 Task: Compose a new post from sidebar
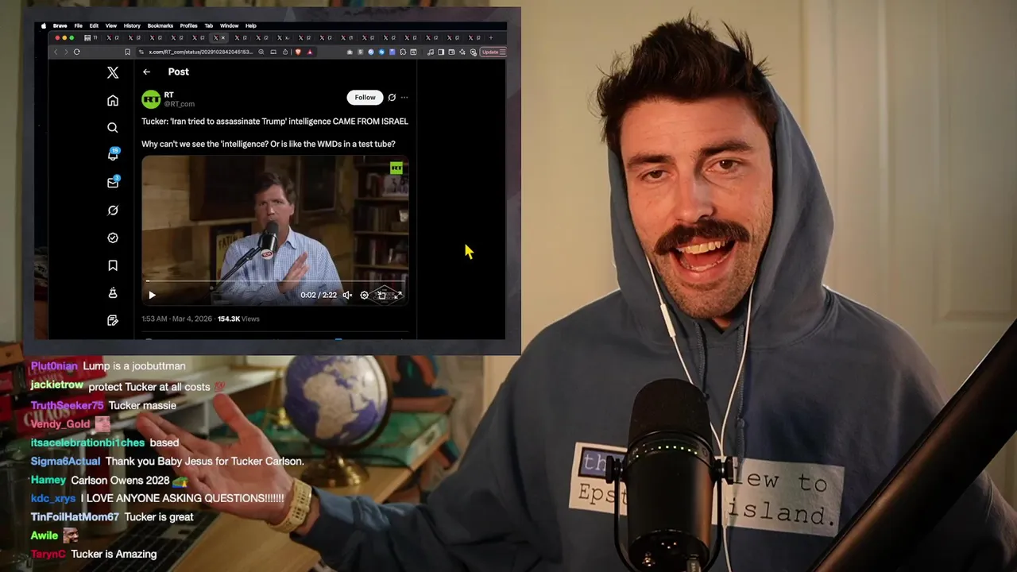click(x=113, y=320)
